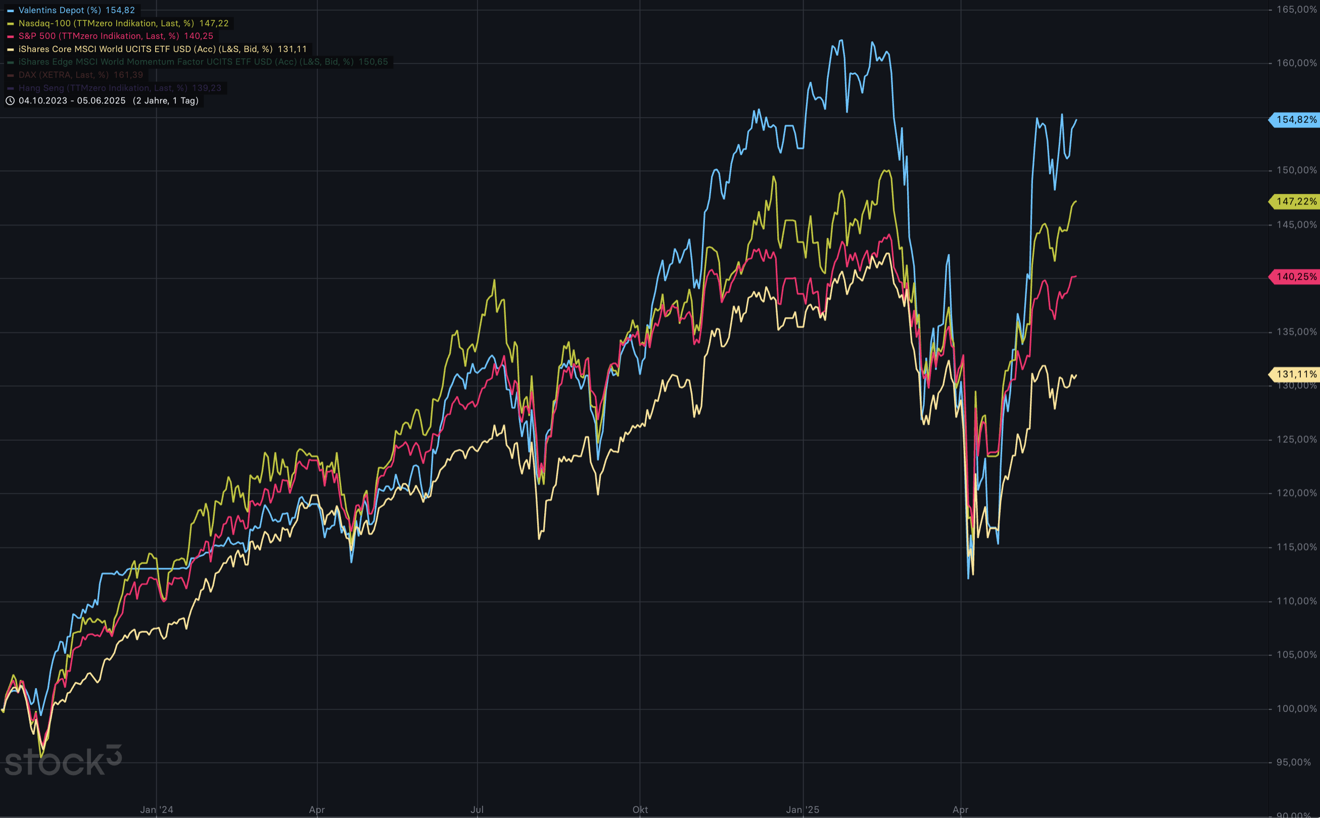Click the 100,00% axis value
Image resolution: width=1320 pixels, height=818 pixels.
point(1297,709)
